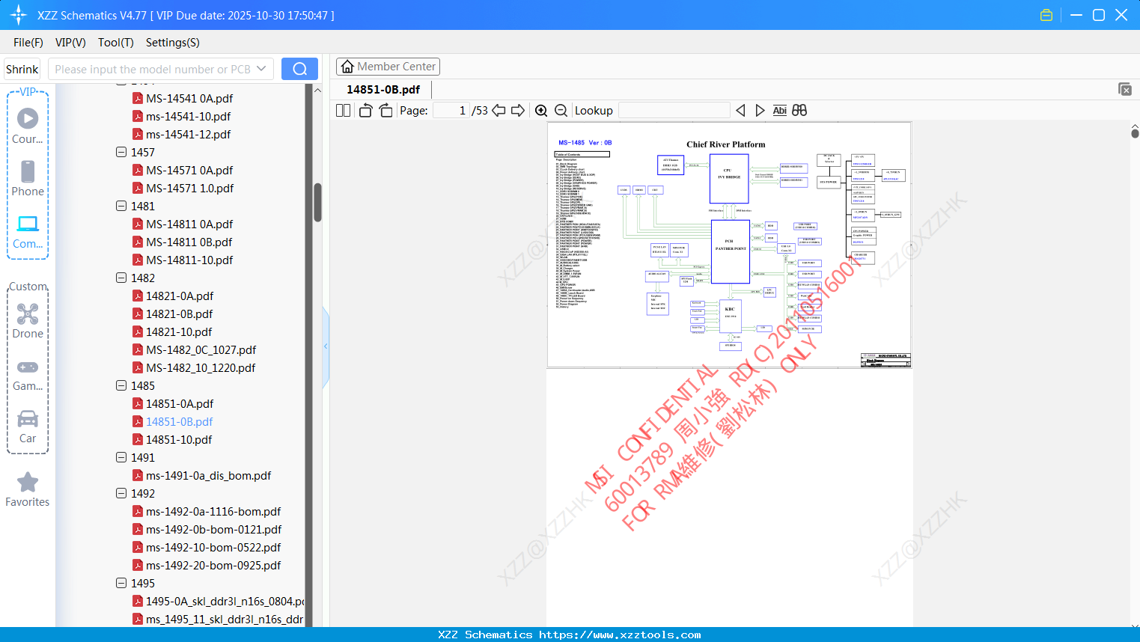The height and width of the screenshot is (642, 1140).
Task: Collapse the file tree panel handle
Action: click(326, 346)
